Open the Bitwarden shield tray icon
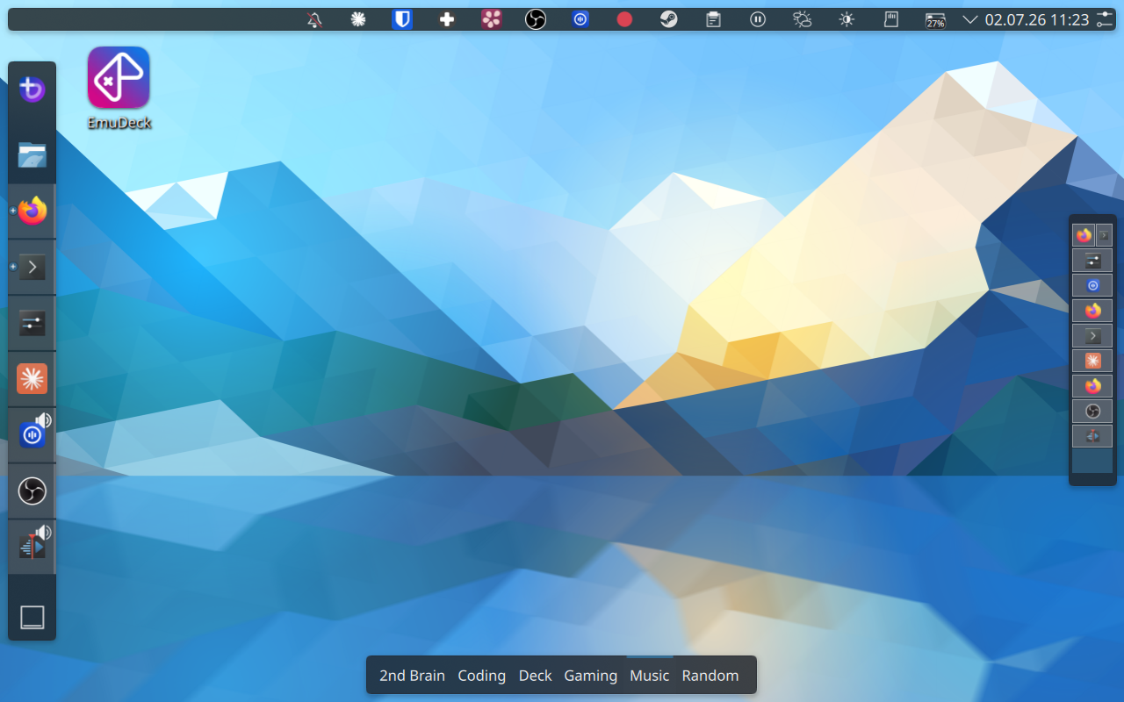 (x=402, y=19)
